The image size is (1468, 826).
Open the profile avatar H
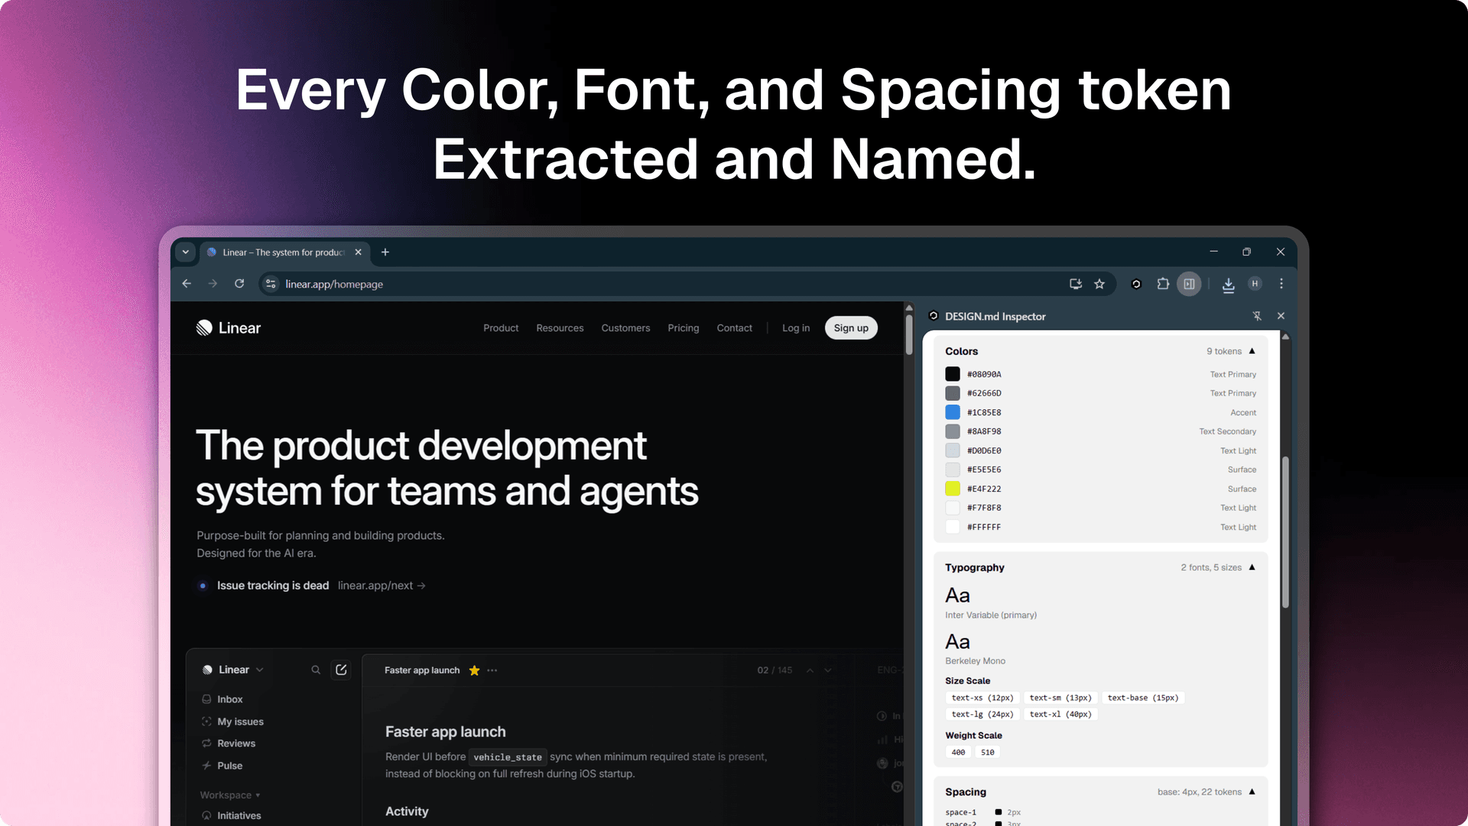pos(1255,284)
